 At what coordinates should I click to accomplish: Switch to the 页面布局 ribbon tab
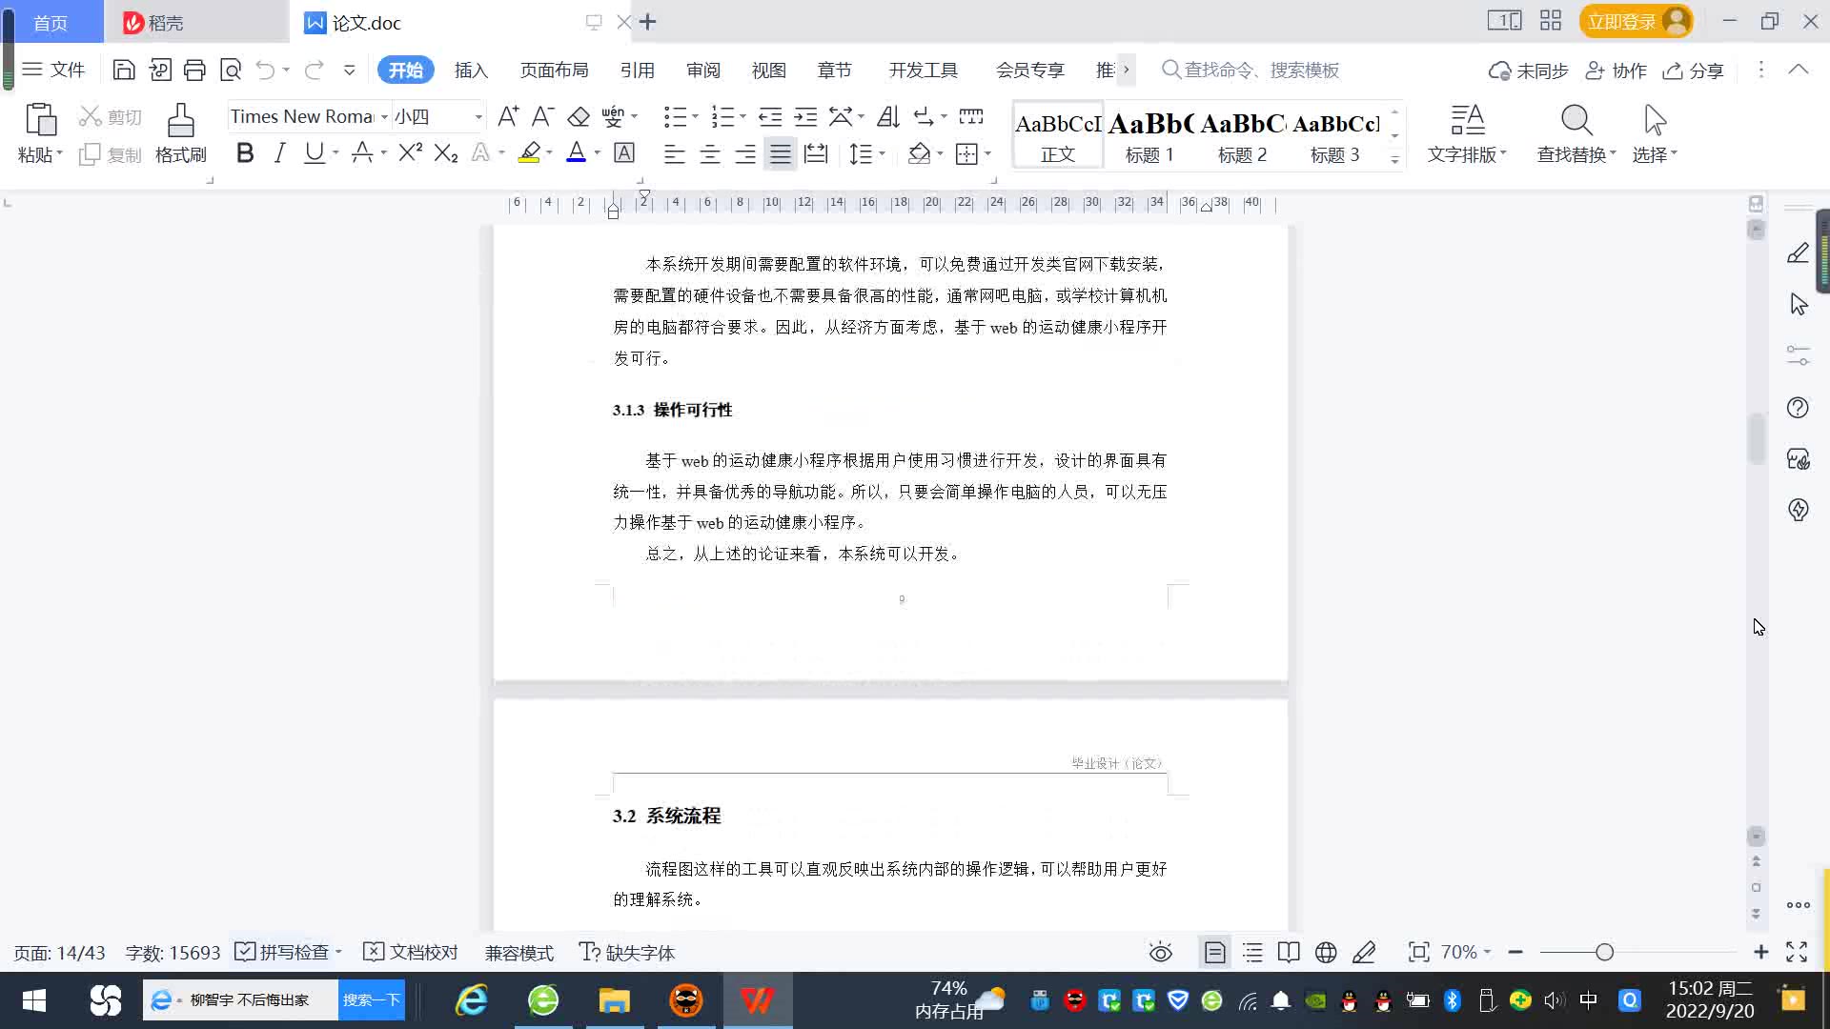click(x=554, y=71)
